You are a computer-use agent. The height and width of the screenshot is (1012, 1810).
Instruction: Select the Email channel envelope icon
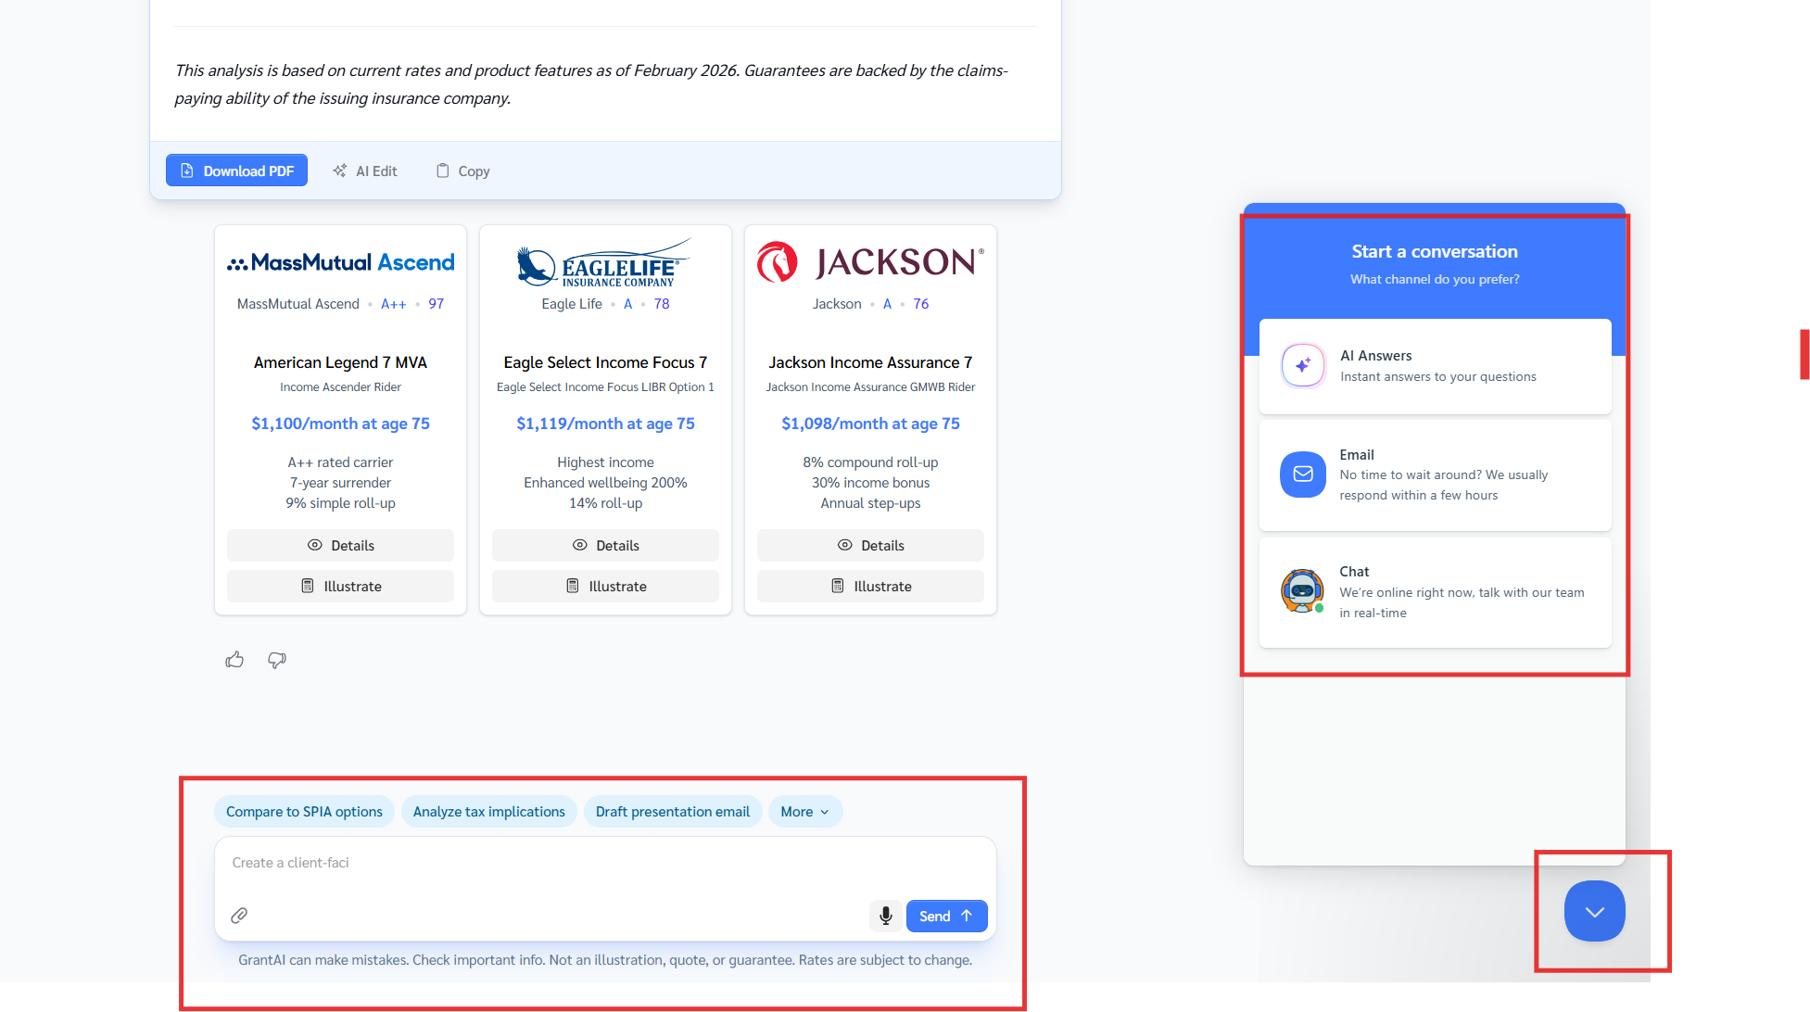point(1302,474)
